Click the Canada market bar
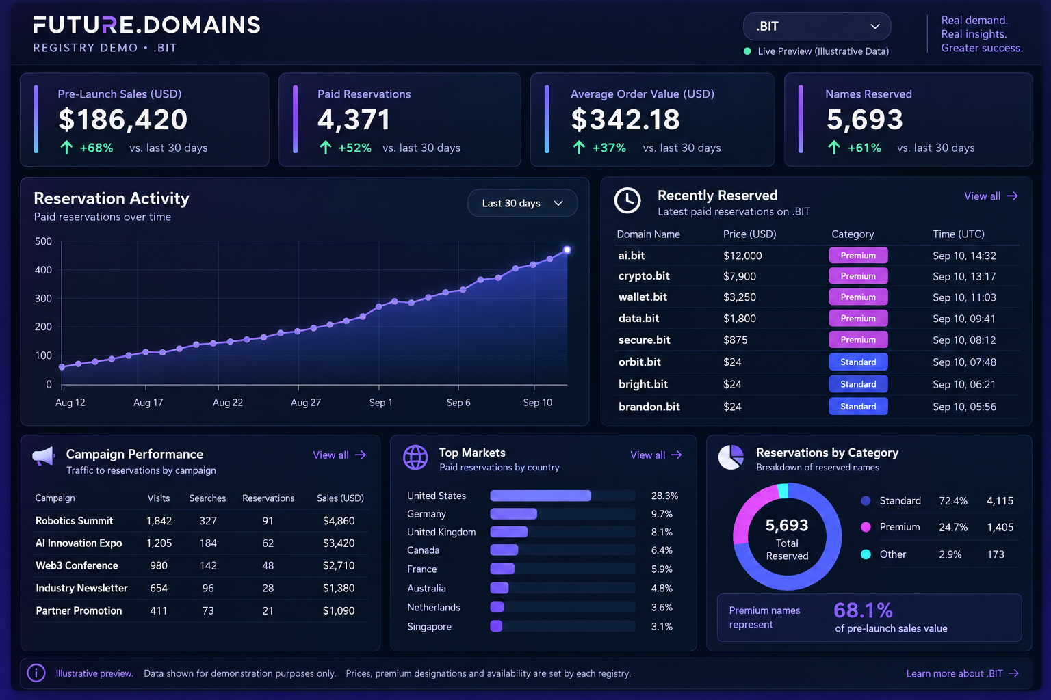Image resolution: width=1051 pixels, height=700 pixels. tap(504, 550)
